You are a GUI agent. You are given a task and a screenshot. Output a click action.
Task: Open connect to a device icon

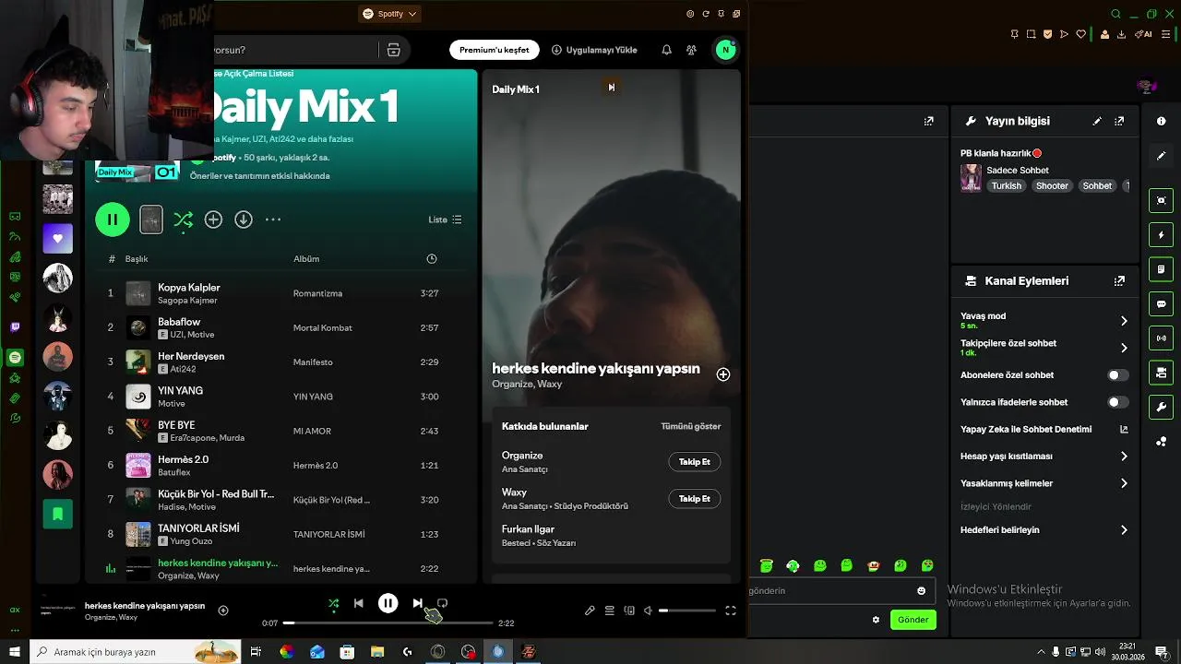629,611
